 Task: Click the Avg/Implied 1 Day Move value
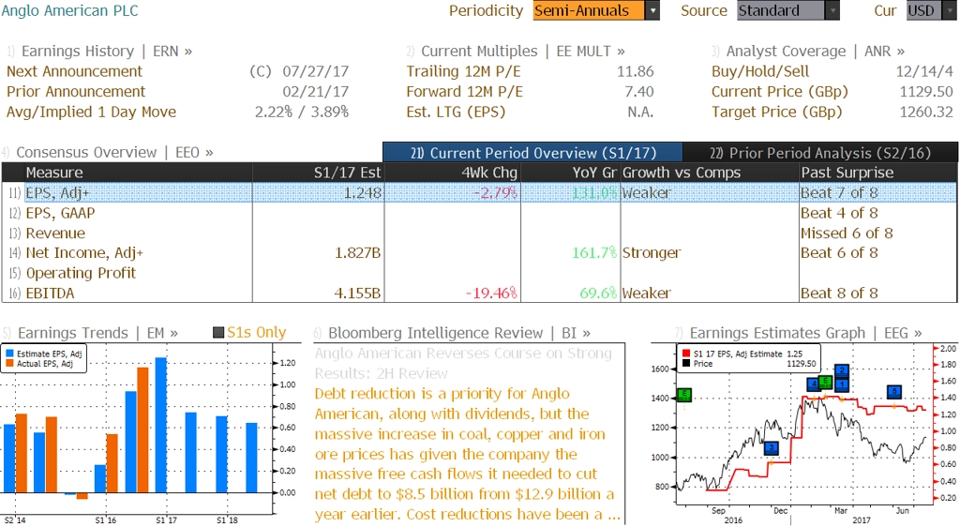(x=302, y=112)
